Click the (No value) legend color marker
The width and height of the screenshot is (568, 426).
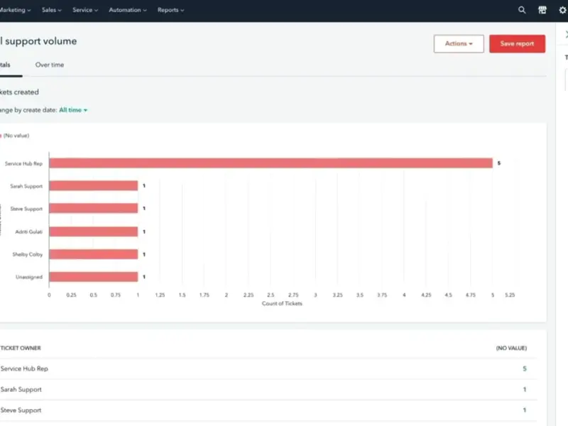[1, 135]
